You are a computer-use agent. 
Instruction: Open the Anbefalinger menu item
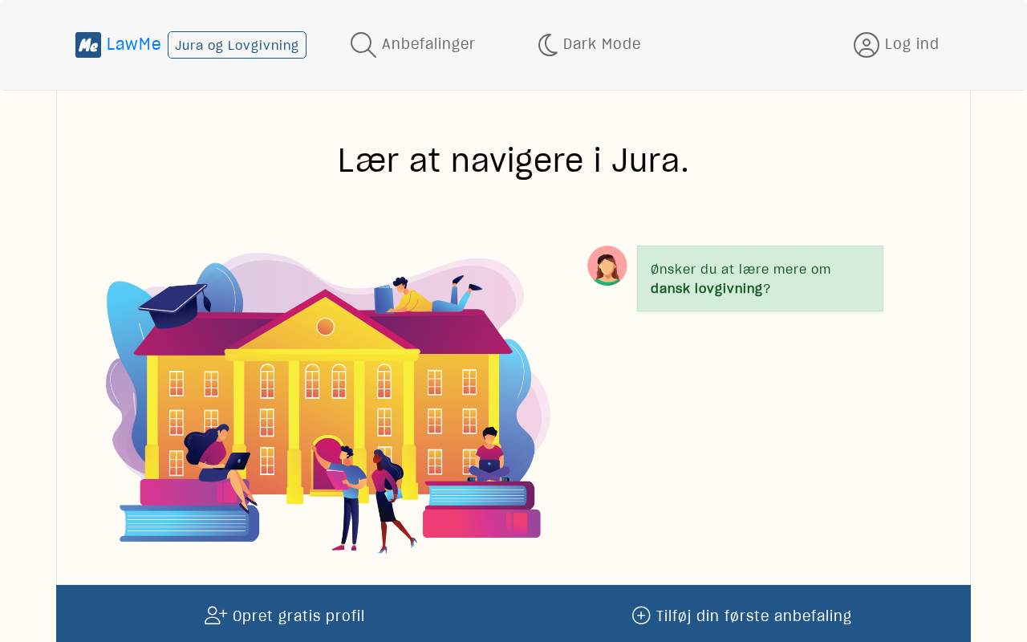(412, 45)
